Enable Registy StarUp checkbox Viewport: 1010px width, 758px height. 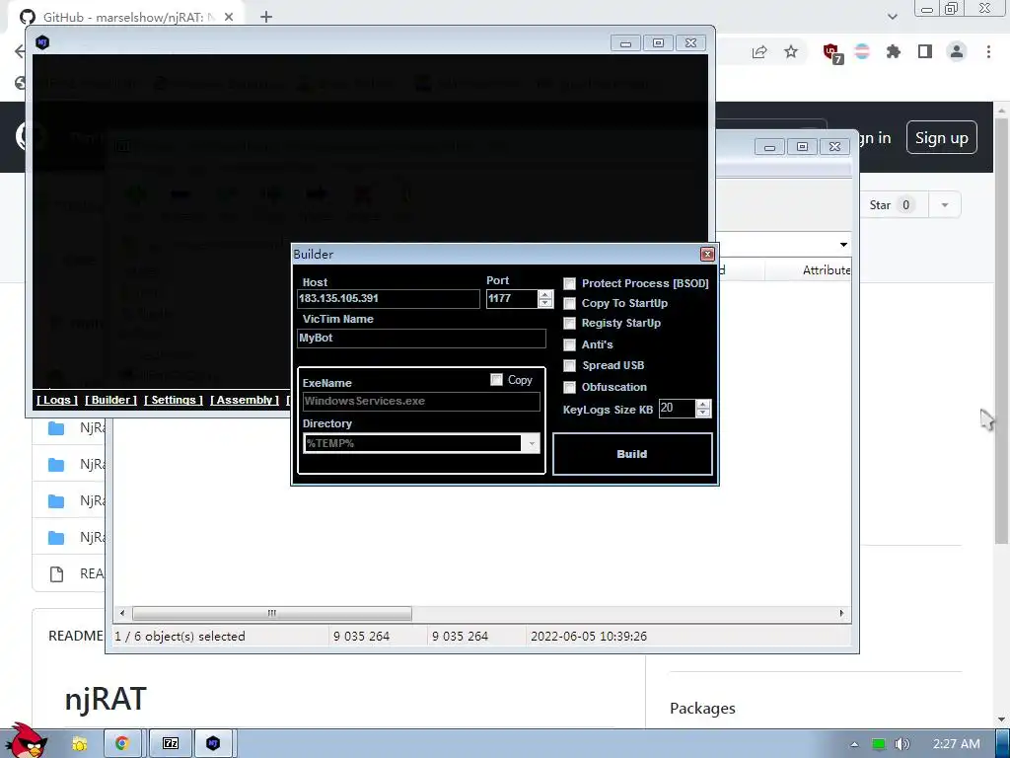[x=569, y=323]
